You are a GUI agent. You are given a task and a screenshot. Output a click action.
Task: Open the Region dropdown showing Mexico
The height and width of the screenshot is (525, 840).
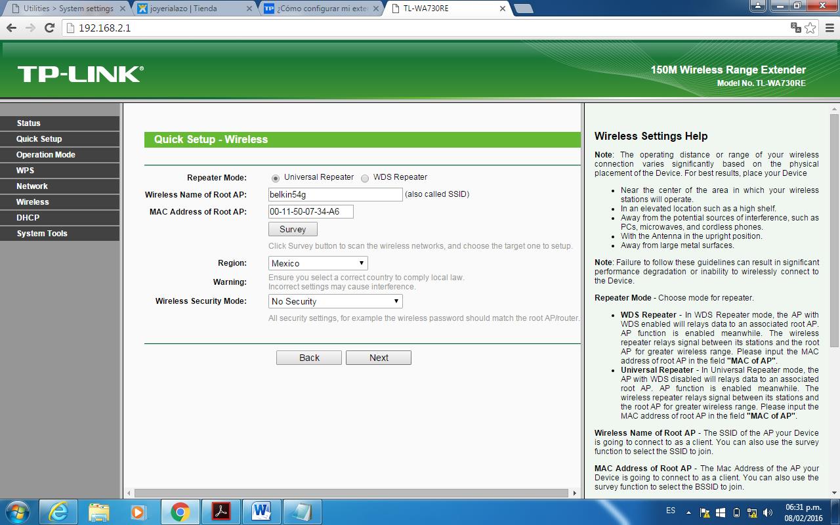(318, 263)
